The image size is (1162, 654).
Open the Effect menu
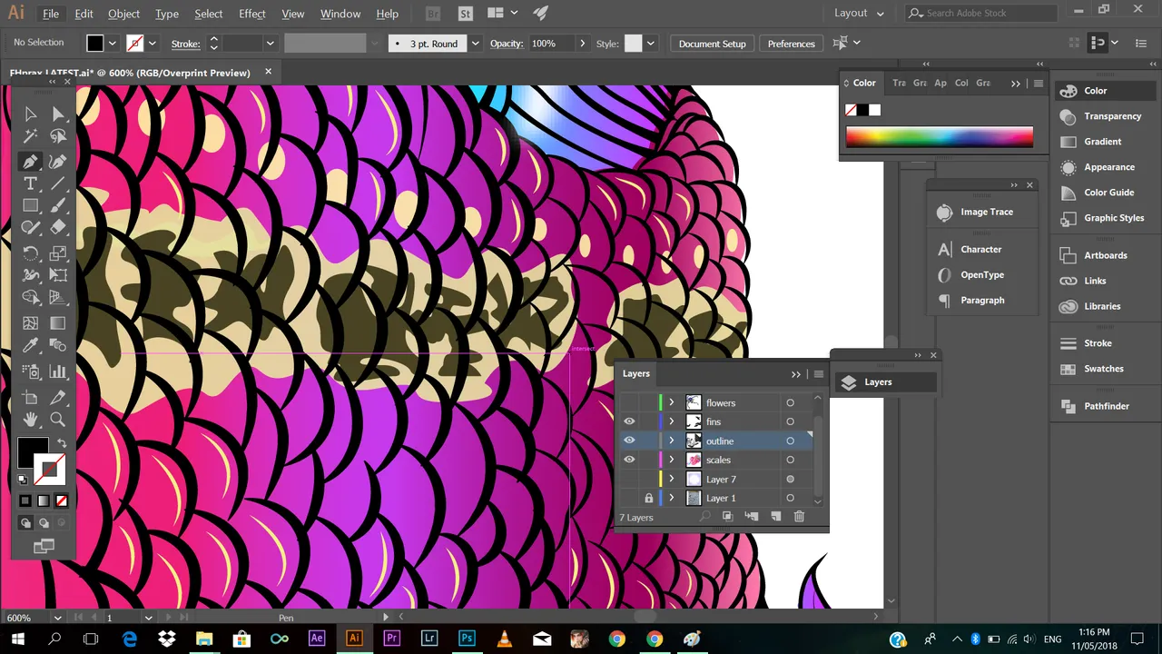click(x=252, y=14)
